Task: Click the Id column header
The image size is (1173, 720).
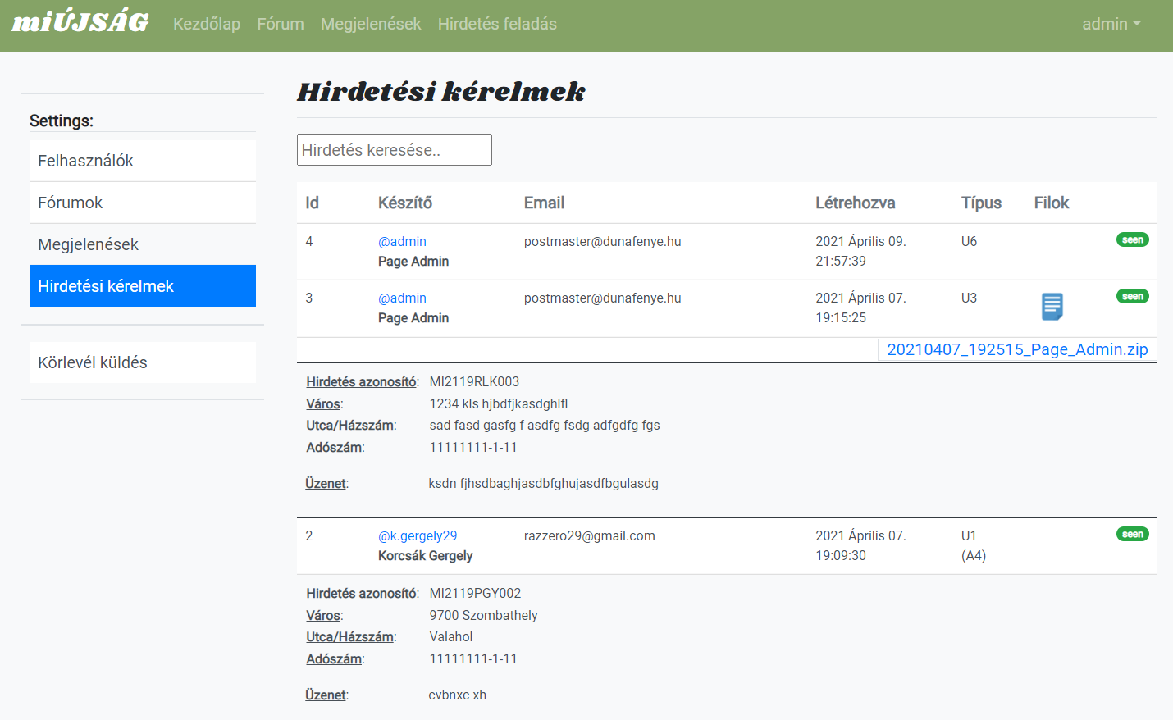Action: (312, 203)
